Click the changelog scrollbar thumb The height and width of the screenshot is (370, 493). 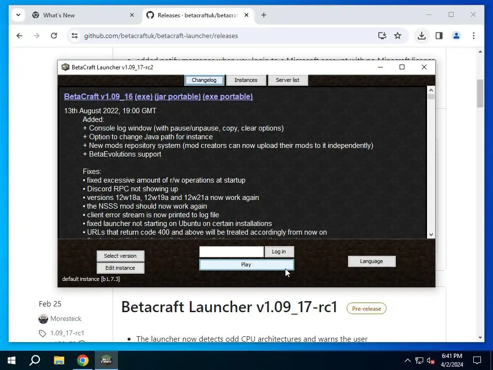[x=431, y=96]
